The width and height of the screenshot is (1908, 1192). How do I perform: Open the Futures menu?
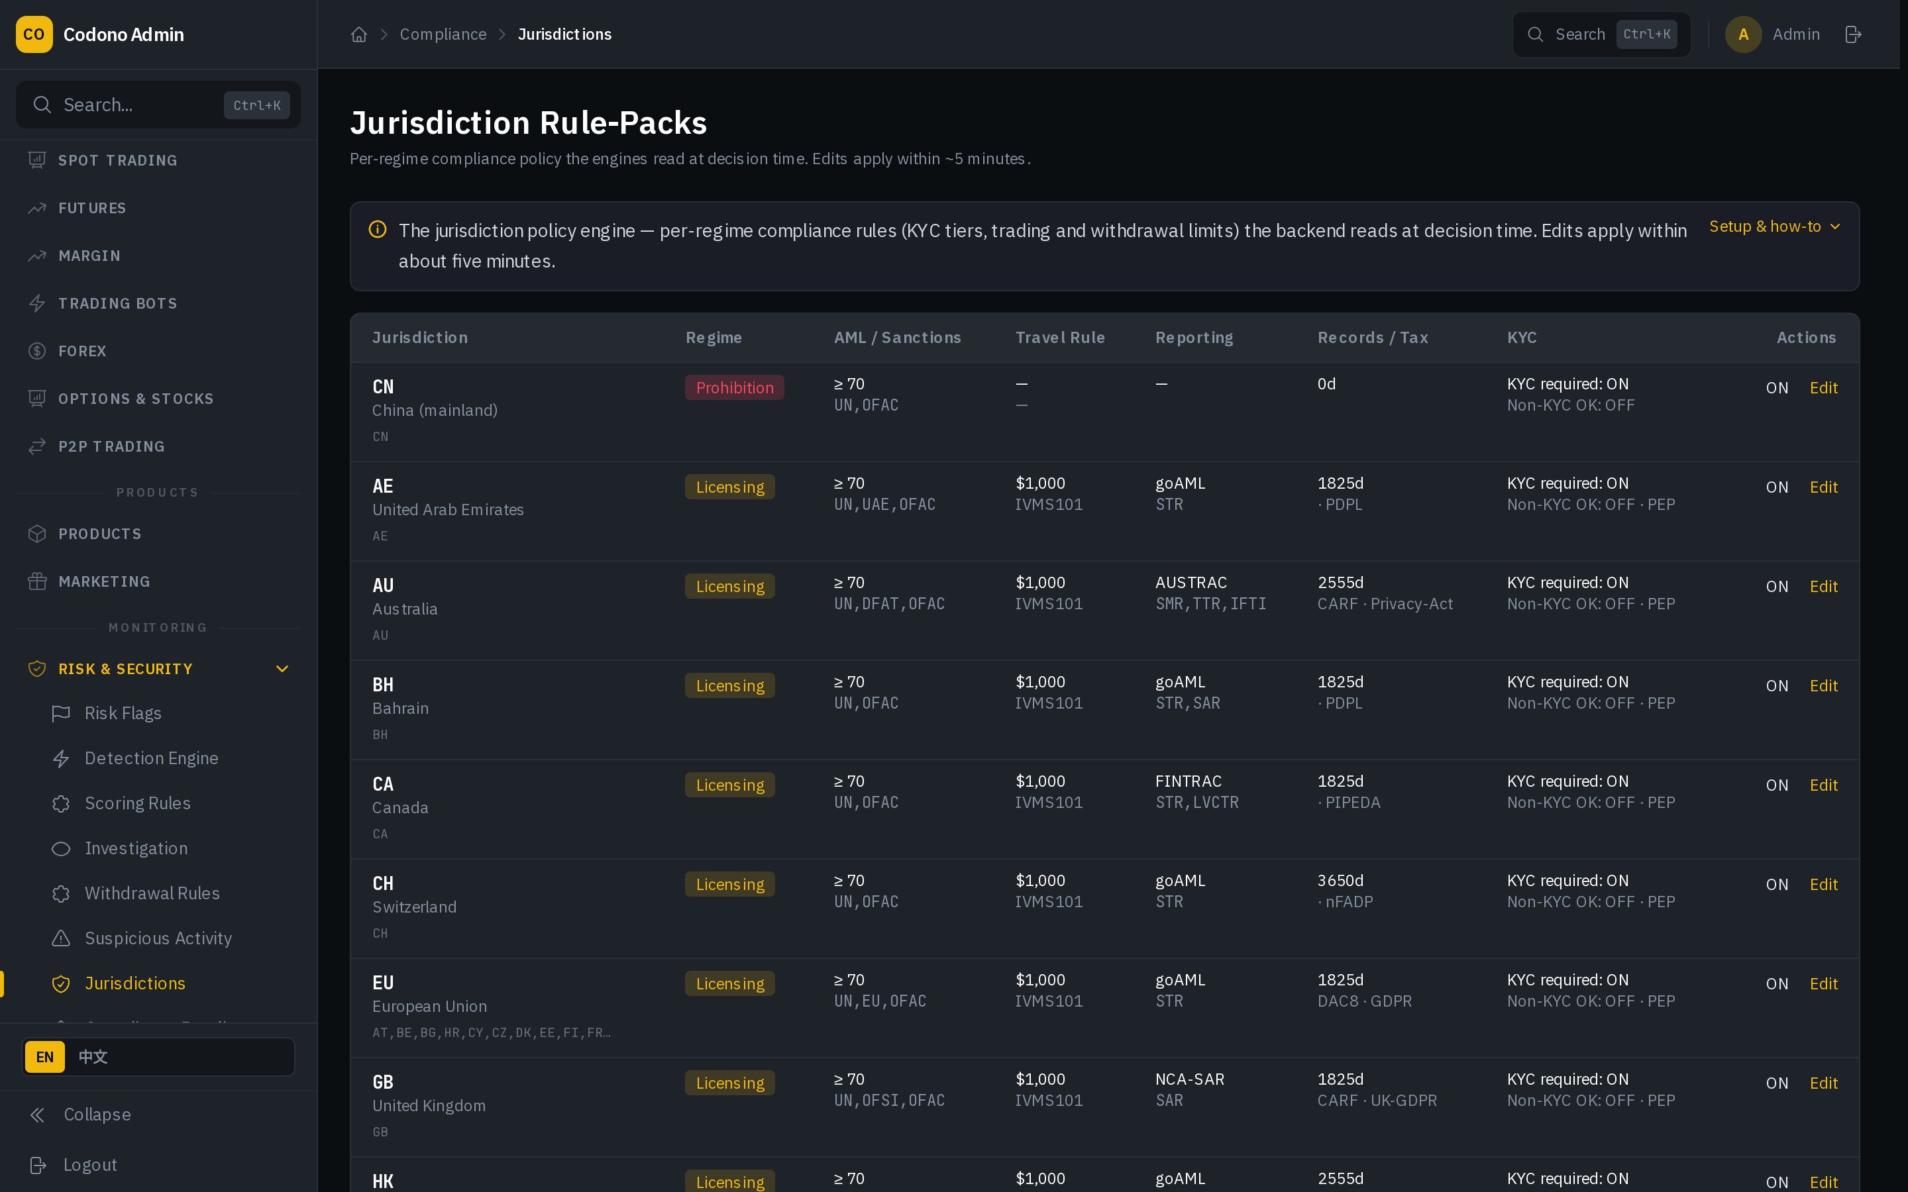pos(158,208)
